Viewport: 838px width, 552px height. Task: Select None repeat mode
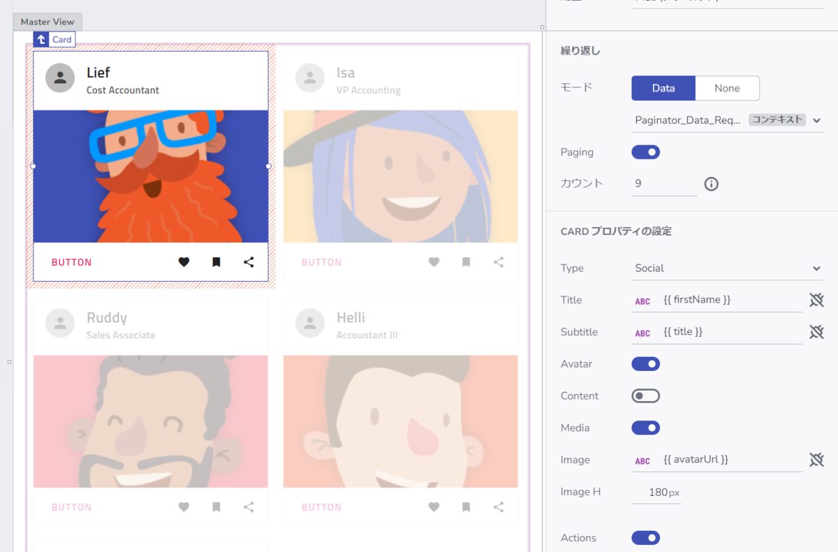click(727, 88)
